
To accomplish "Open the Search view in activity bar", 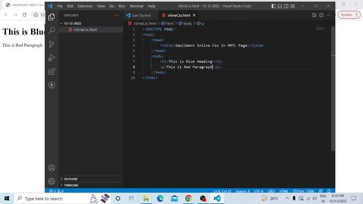I will [52, 30].
